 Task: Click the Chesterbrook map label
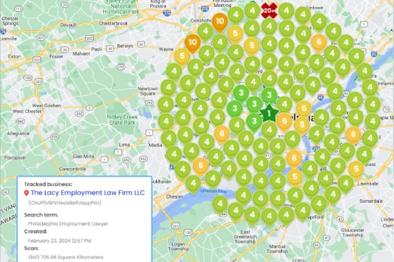pos(113,23)
